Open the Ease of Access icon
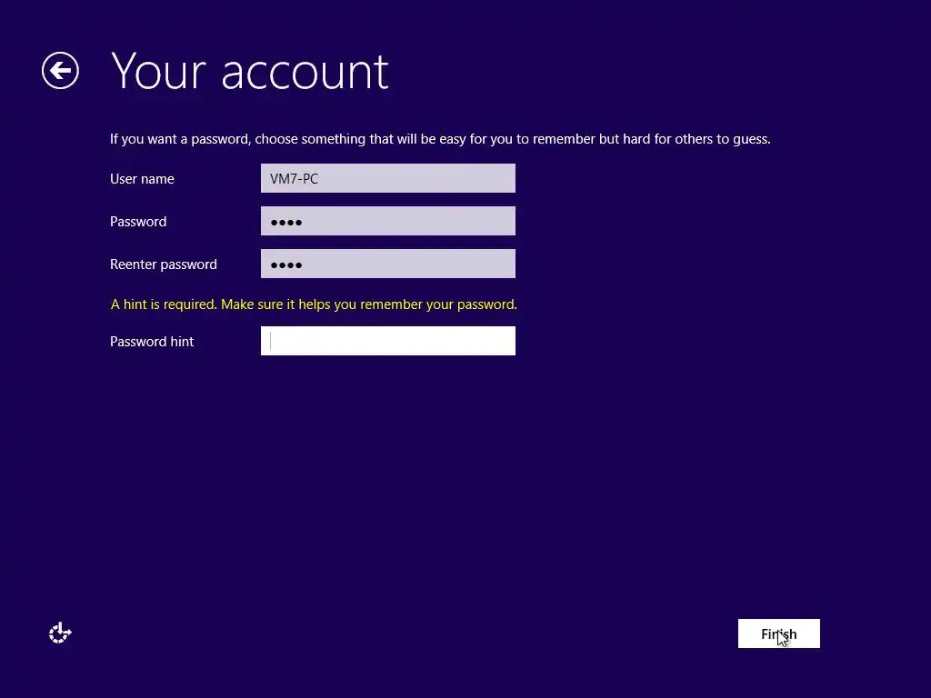This screenshot has height=698, width=931. [x=60, y=633]
